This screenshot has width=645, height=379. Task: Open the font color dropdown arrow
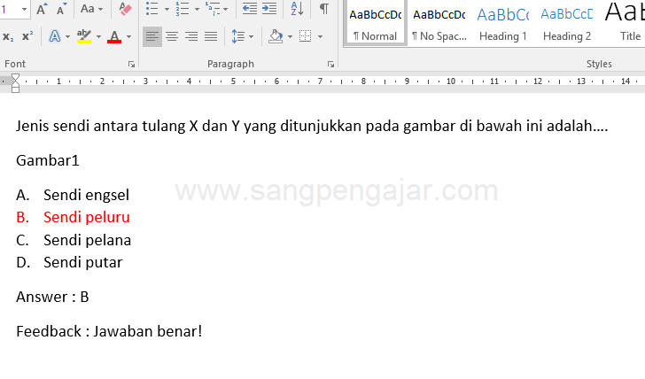tap(128, 37)
